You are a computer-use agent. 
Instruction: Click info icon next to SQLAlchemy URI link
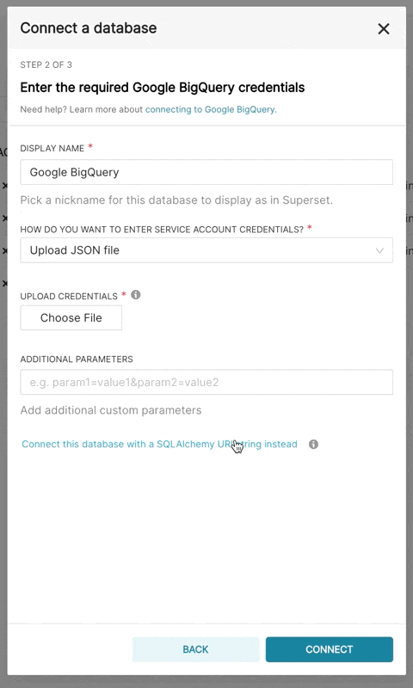(313, 444)
